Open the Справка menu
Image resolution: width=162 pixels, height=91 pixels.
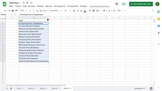[84, 6]
